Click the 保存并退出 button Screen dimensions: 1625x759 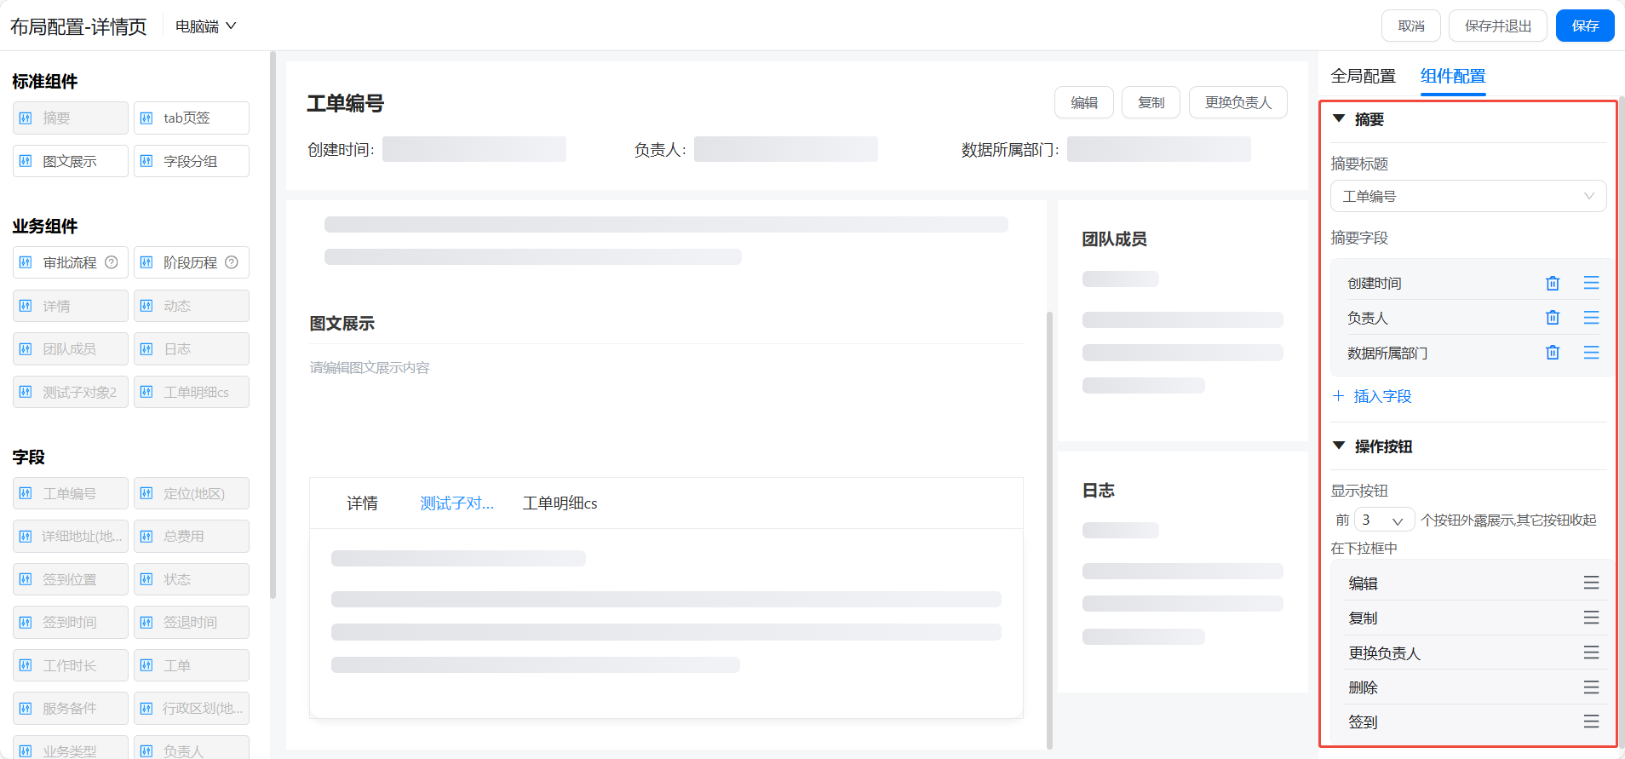1498,26
